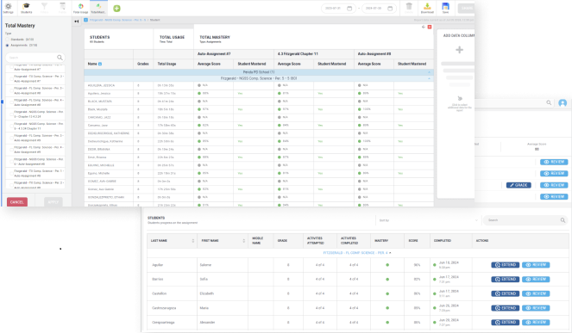Click the red remove-column X icon
The image size is (572, 333).
click(430, 27)
